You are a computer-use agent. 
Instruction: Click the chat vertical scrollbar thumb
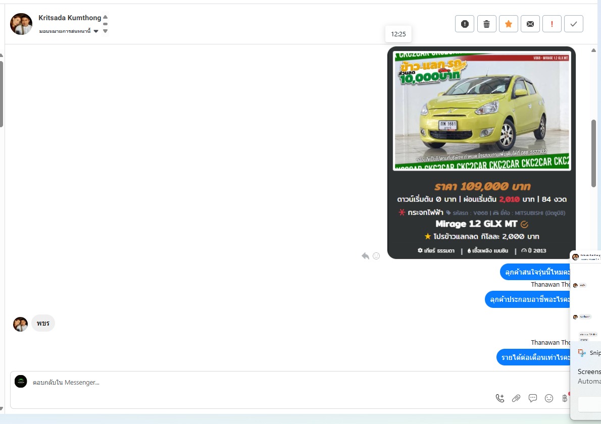(x=594, y=153)
